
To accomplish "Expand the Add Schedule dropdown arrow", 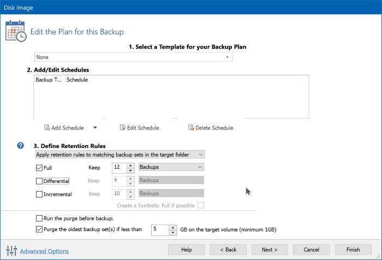I will (95, 128).
